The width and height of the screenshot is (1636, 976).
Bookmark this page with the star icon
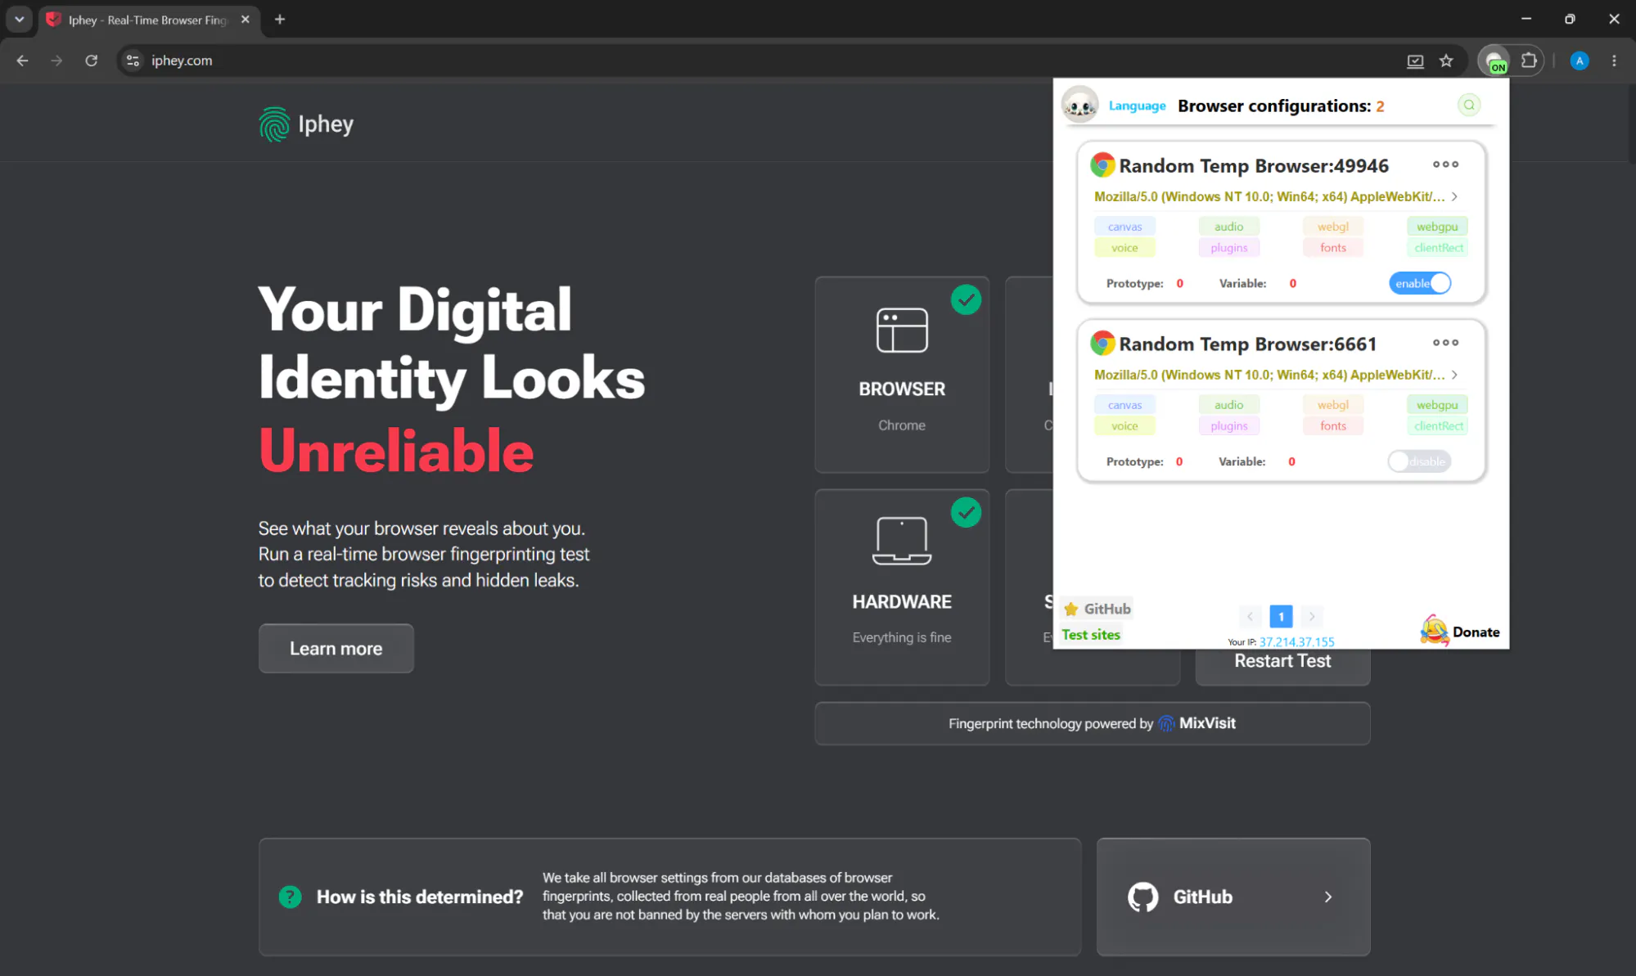[1446, 61]
